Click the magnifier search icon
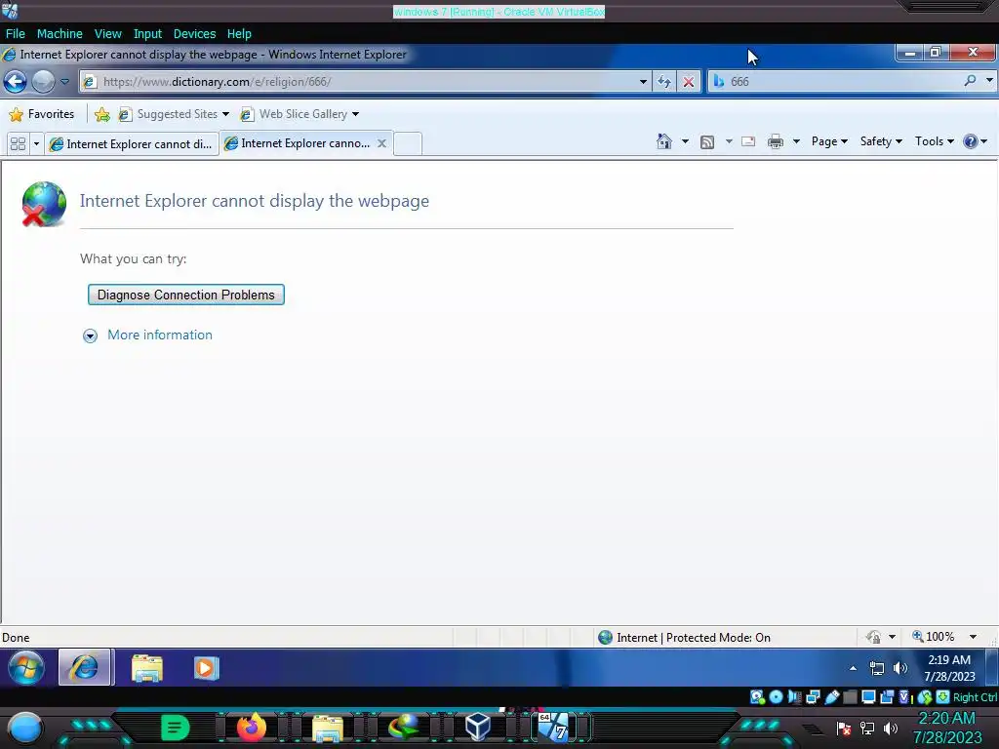999x749 pixels. click(970, 81)
